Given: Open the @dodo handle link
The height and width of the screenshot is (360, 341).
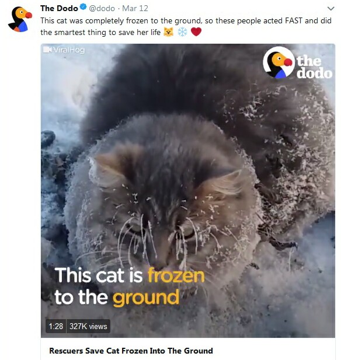Looking at the screenshot, I should tap(102, 8).
